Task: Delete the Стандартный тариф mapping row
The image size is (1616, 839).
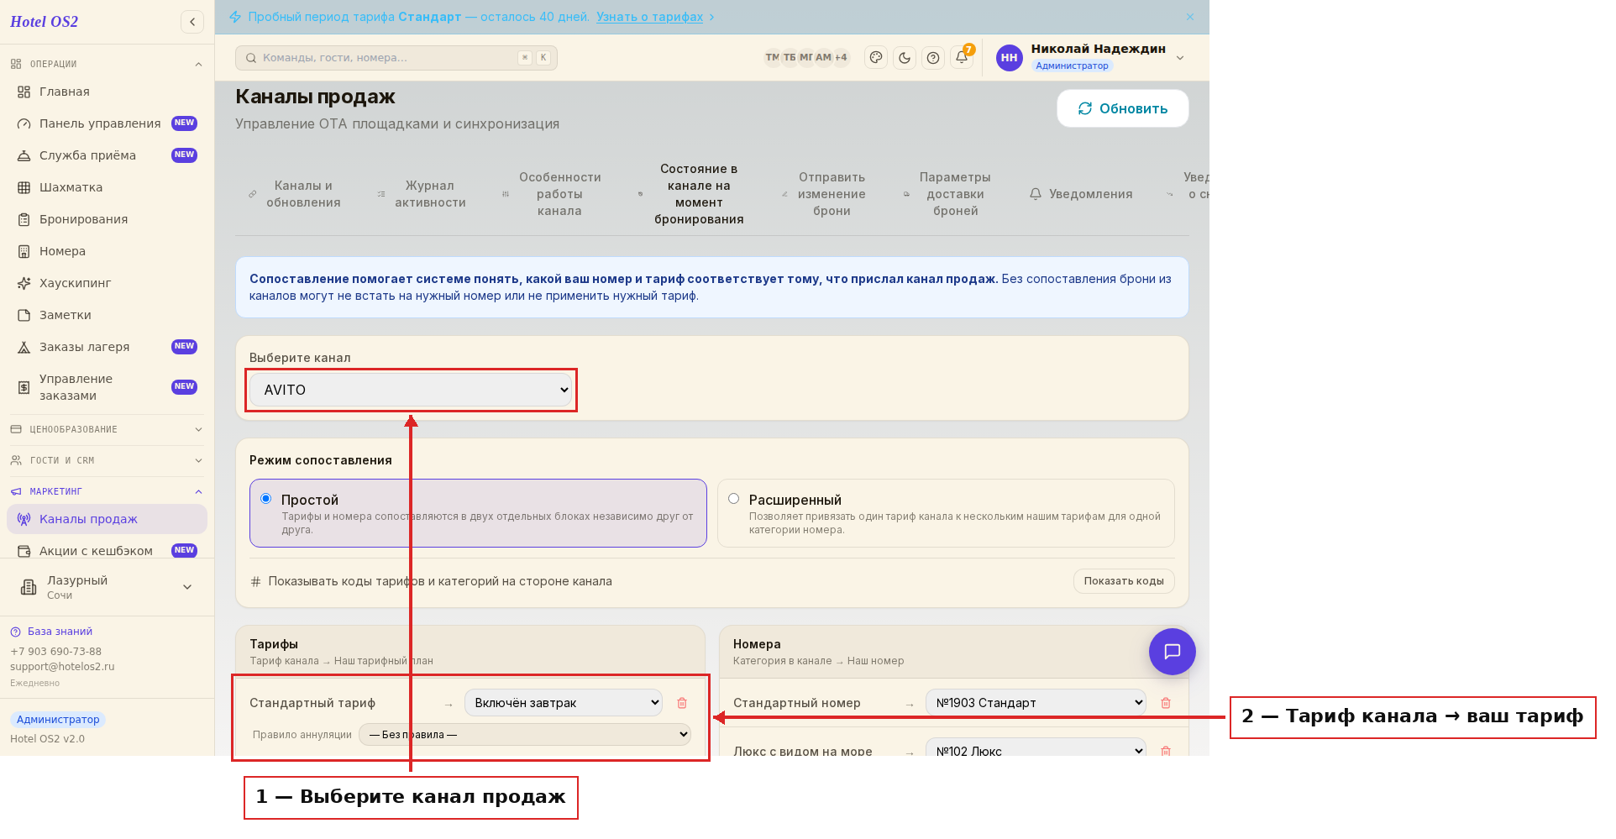Action: 682,703
